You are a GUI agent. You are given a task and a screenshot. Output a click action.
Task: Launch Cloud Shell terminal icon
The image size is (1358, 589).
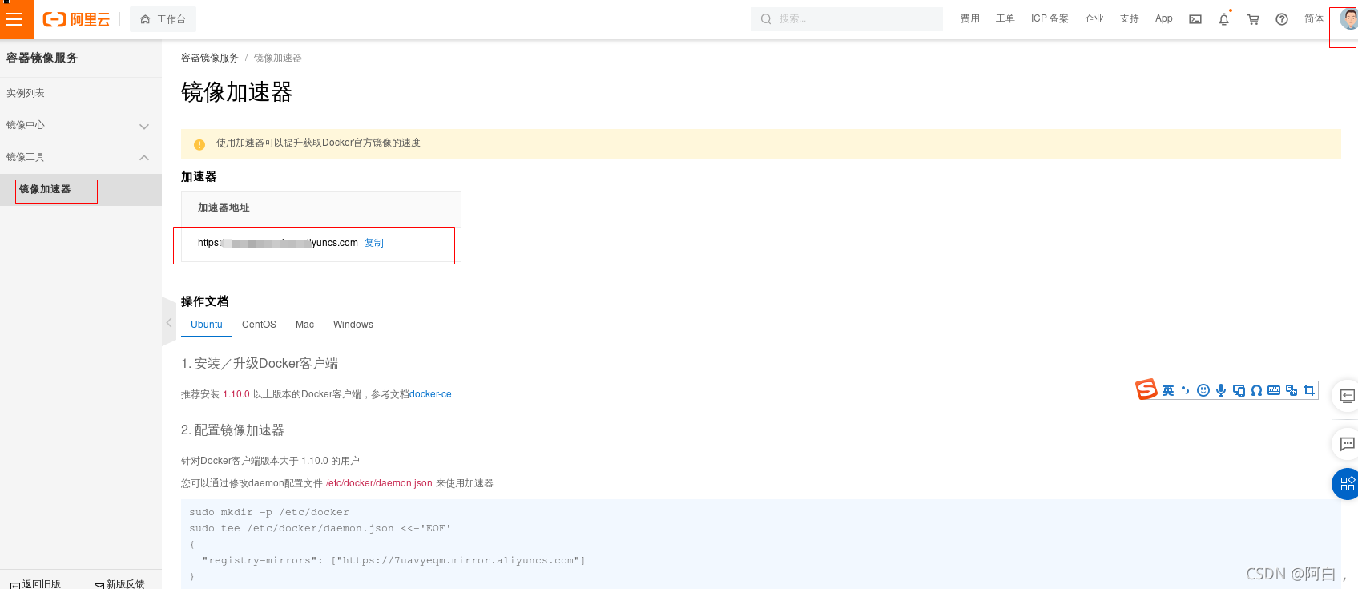(x=1195, y=19)
